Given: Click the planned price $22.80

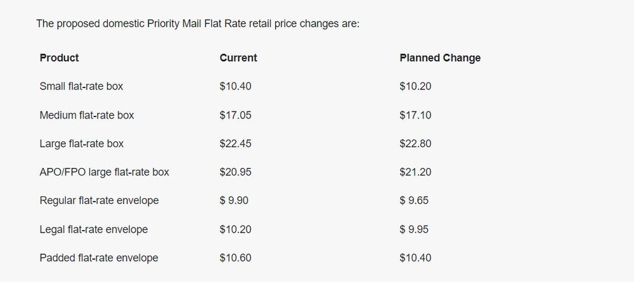Looking at the screenshot, I should click(415, 144).
